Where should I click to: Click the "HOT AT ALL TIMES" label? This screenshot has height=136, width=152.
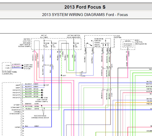pyautogui.click(x=44, y=36)
